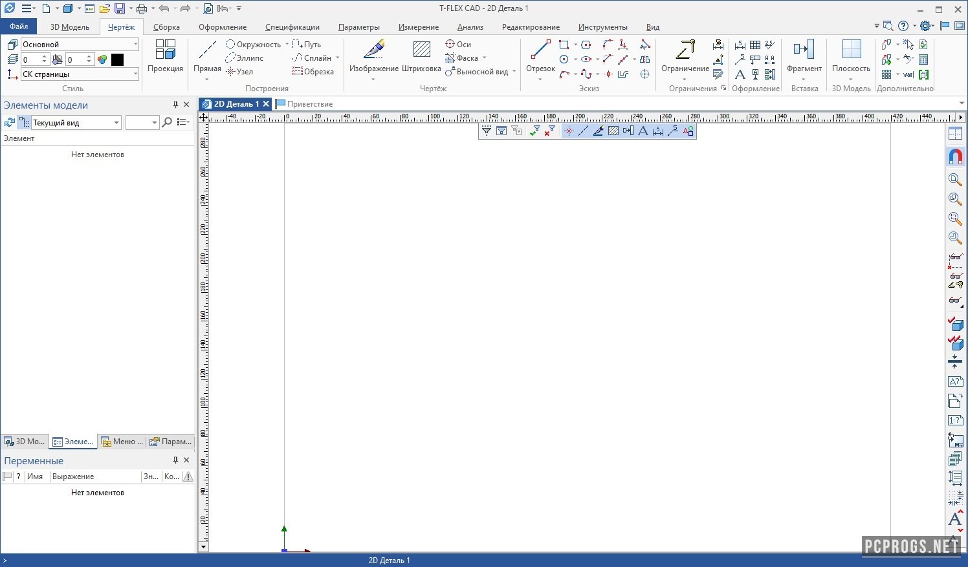Open the color palette icon beside swatch
Screen dimensions: 968x567
tap(102, 59)
